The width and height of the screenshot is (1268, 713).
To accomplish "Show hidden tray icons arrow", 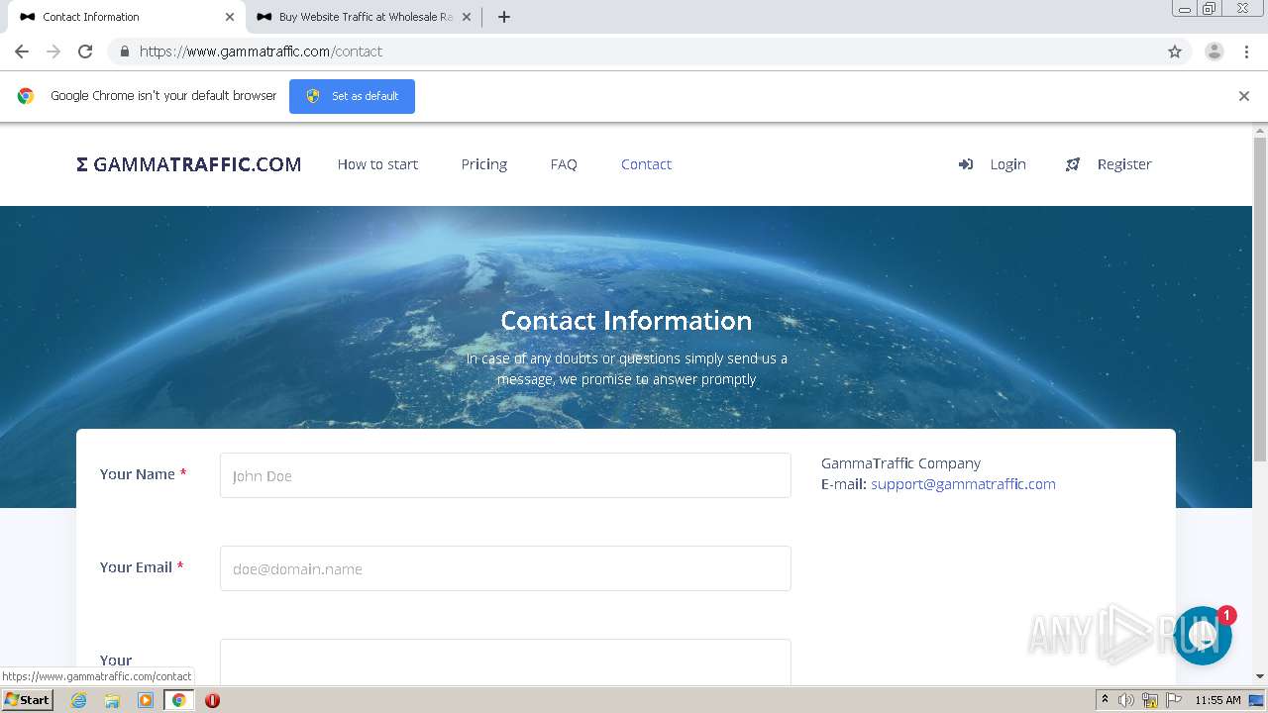I will click(1105, 700).
